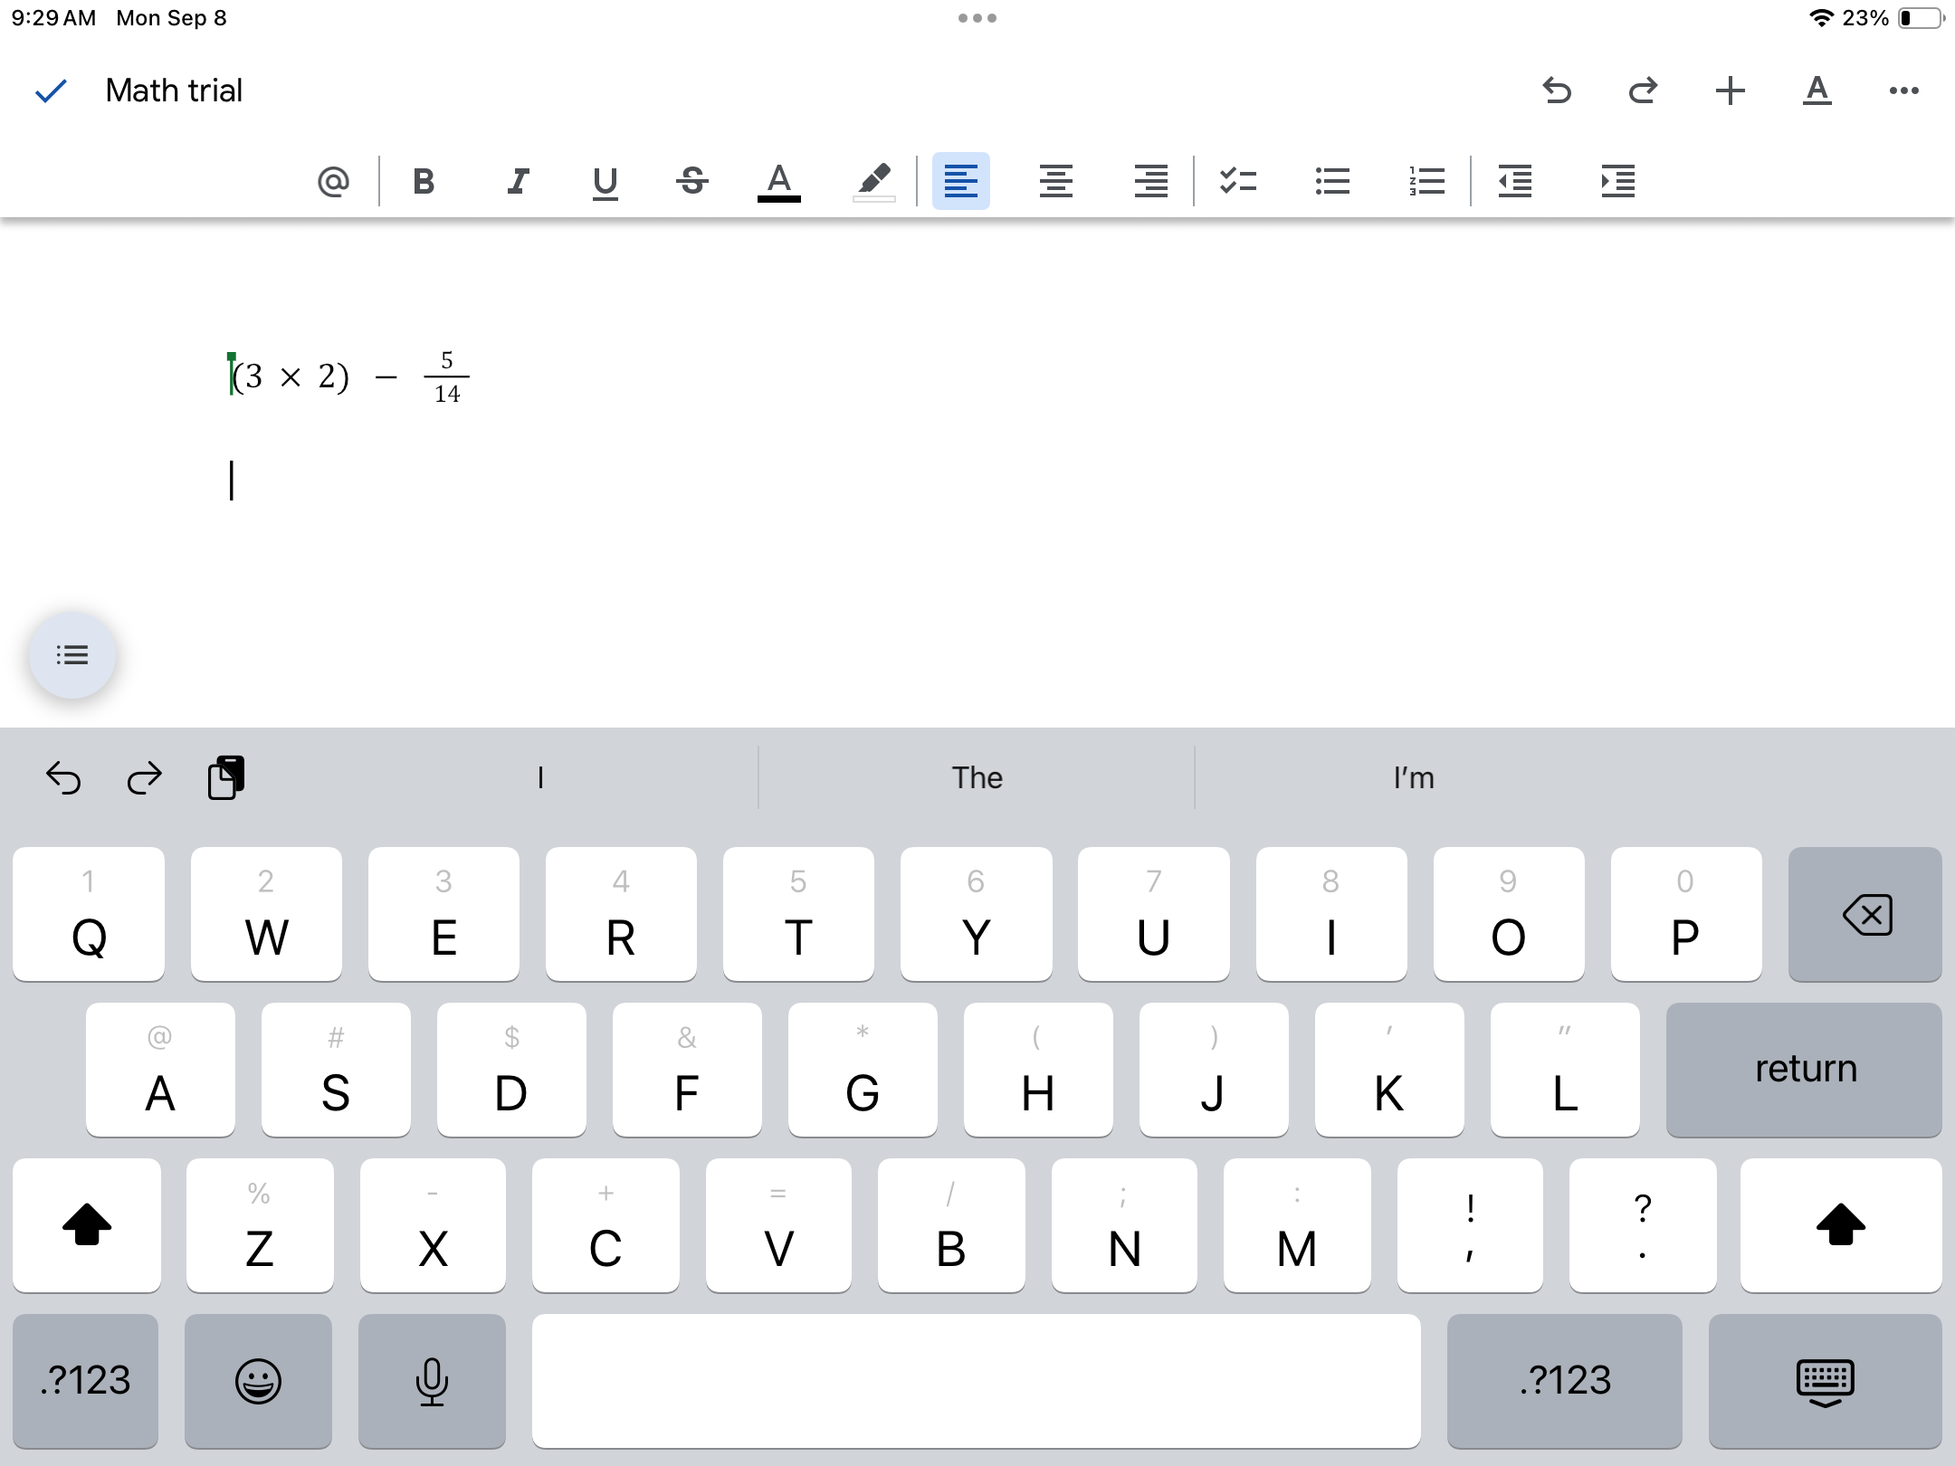The image size is (1955, 1466).
Task: Insert an @ mention smart chip
Action: [x=333, y=181]
